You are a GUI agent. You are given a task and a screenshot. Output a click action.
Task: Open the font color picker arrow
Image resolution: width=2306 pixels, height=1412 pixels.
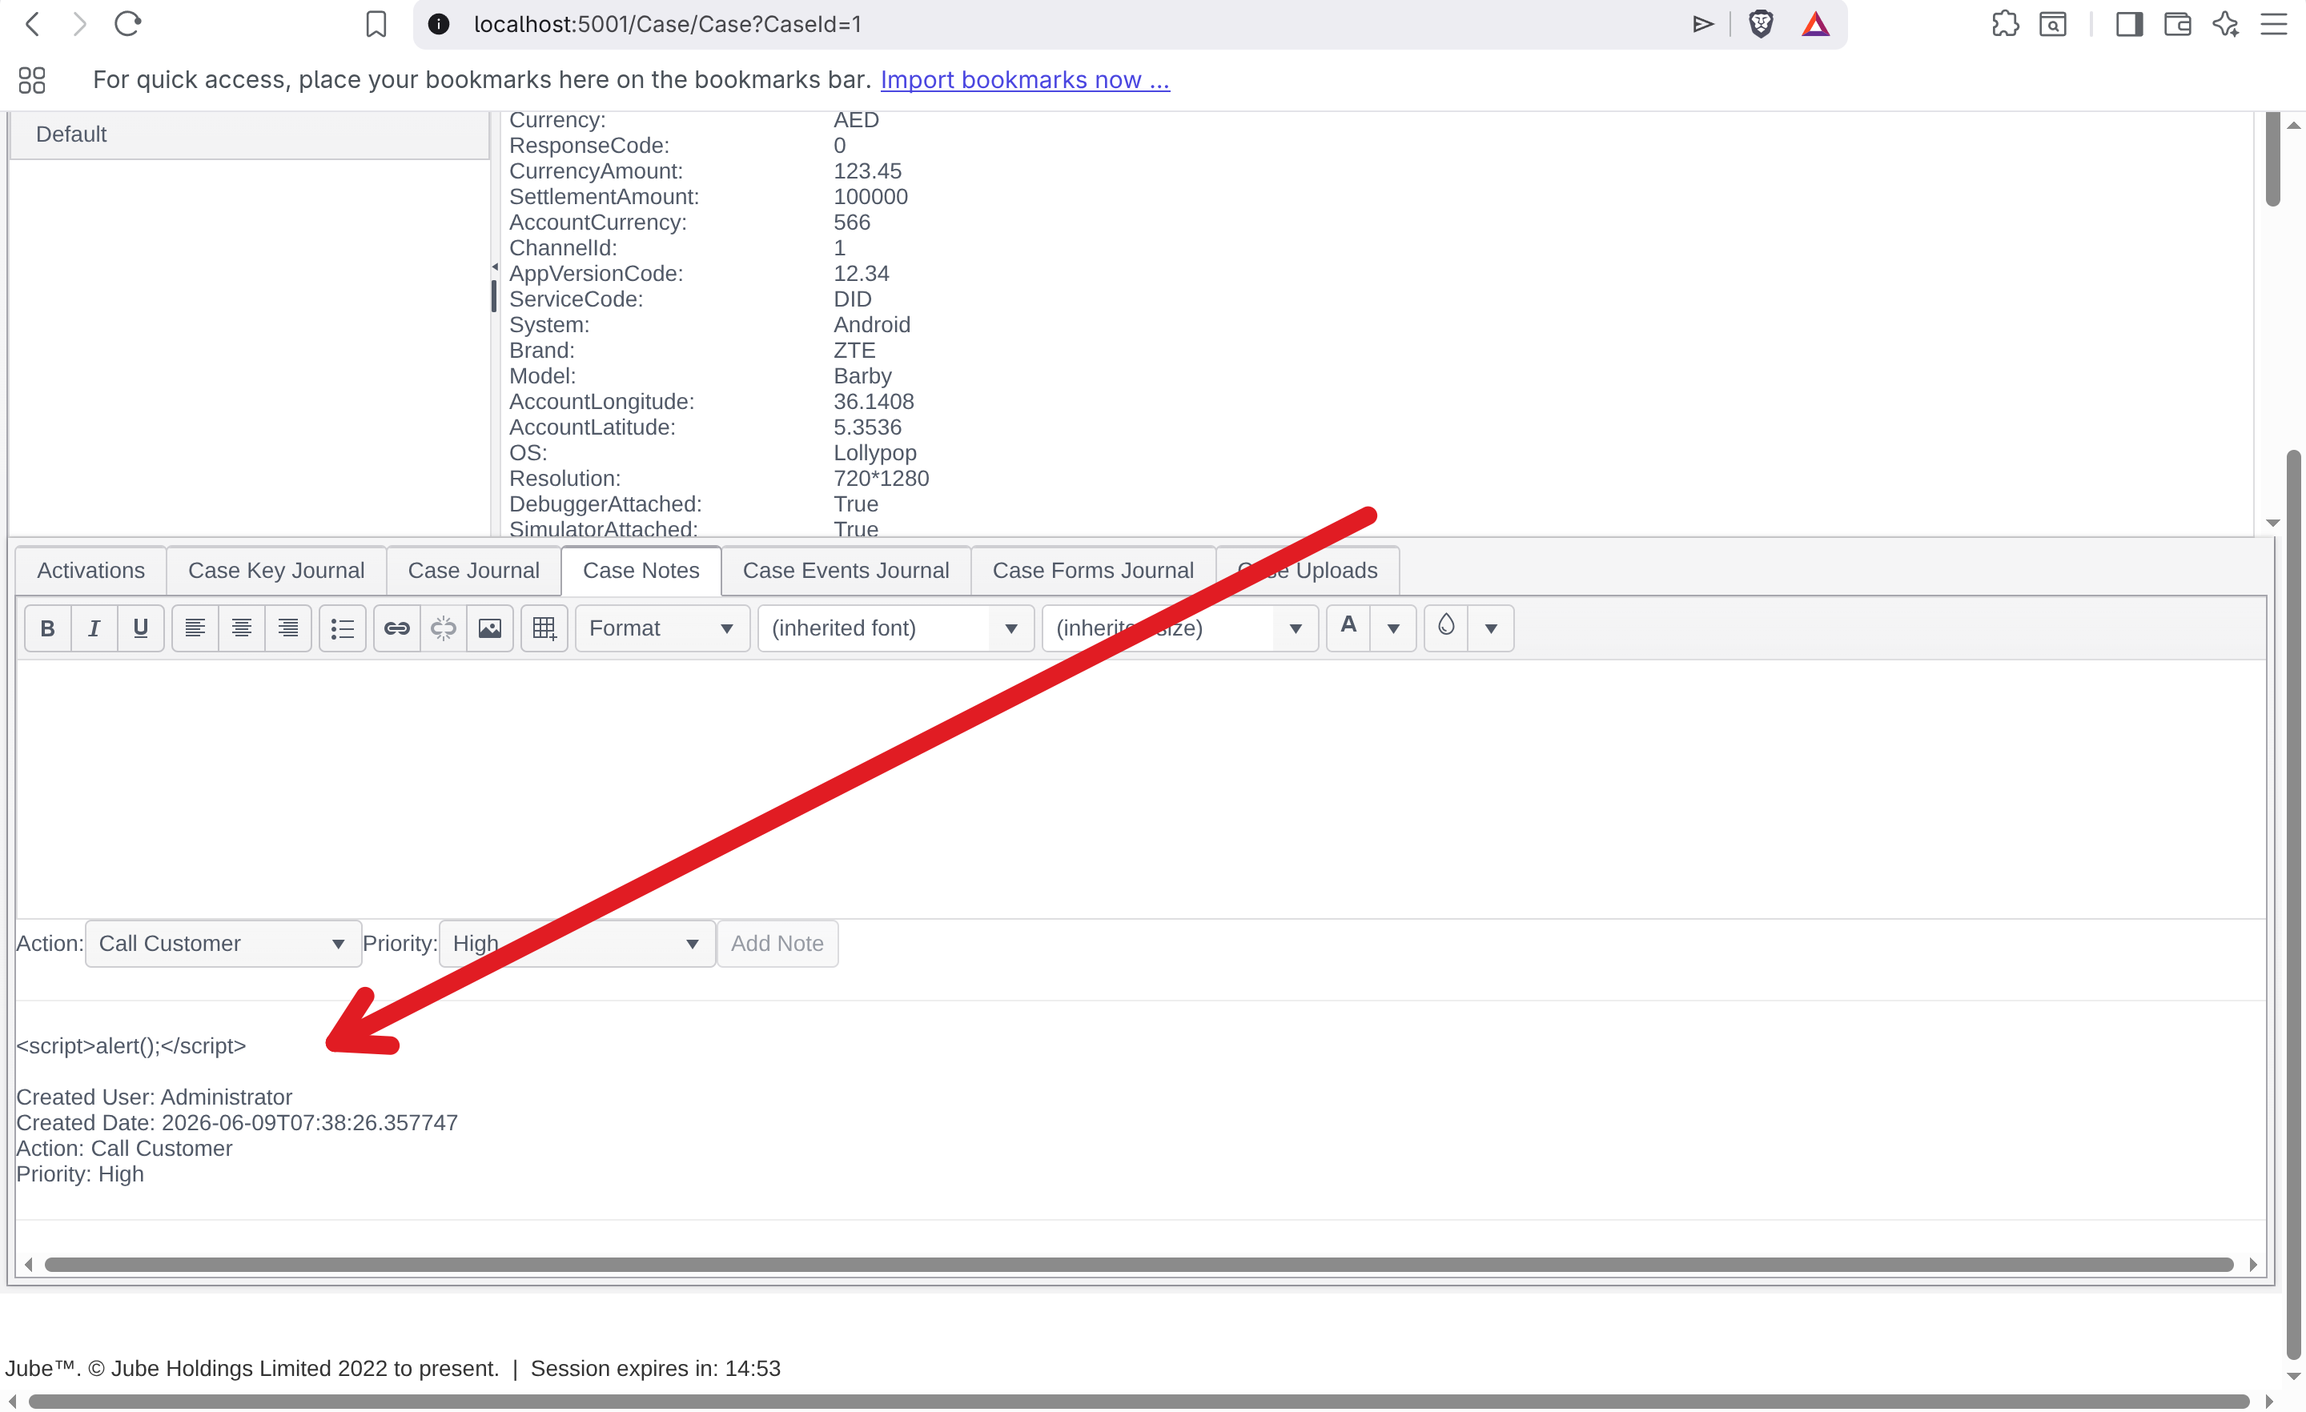tap(1393, 628)
